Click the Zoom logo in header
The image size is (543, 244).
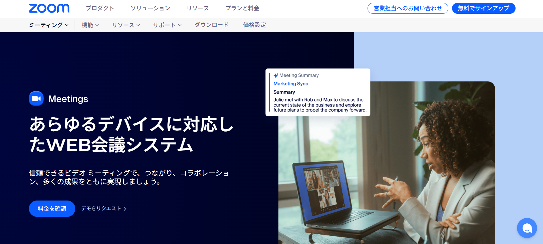tap(49, 8)
